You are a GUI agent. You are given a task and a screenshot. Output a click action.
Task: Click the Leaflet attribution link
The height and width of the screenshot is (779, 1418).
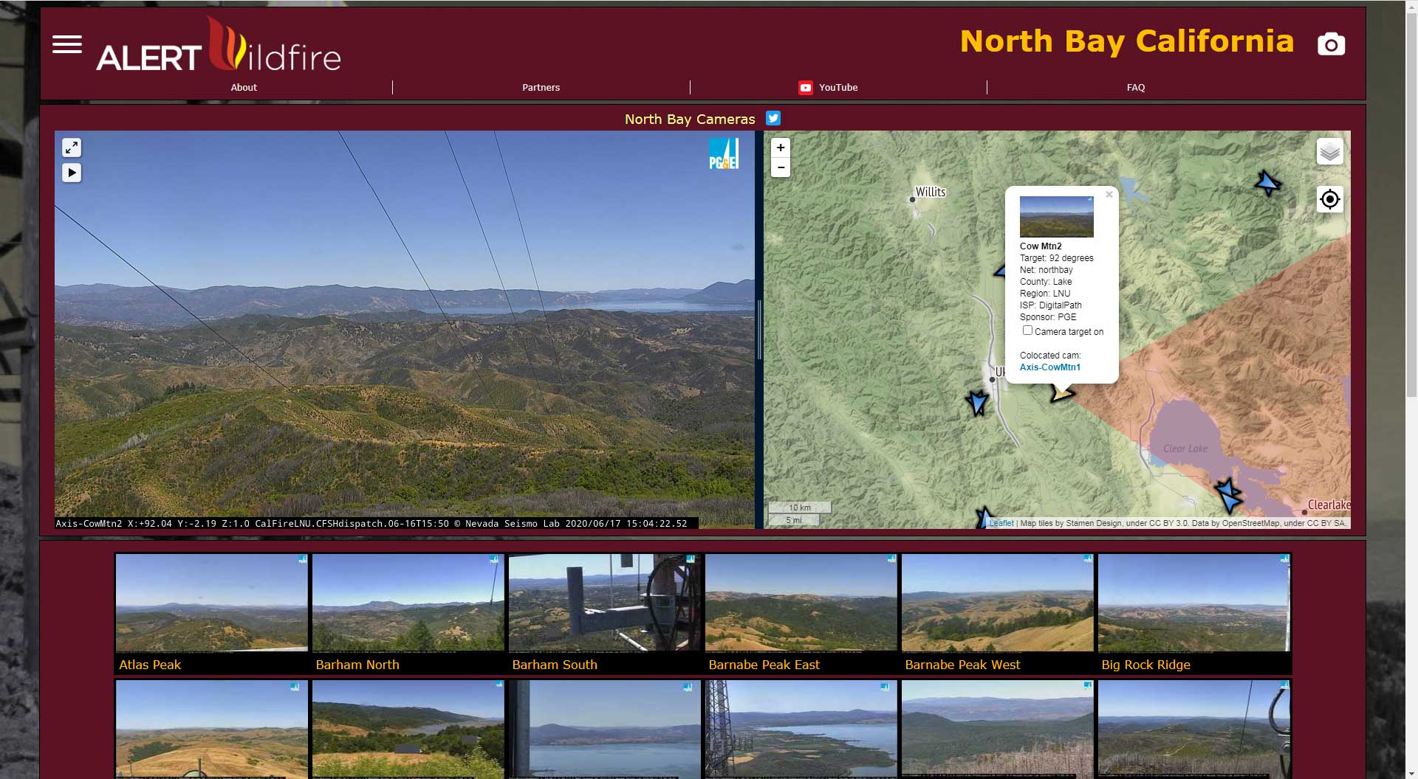(x=1001, y=523)
